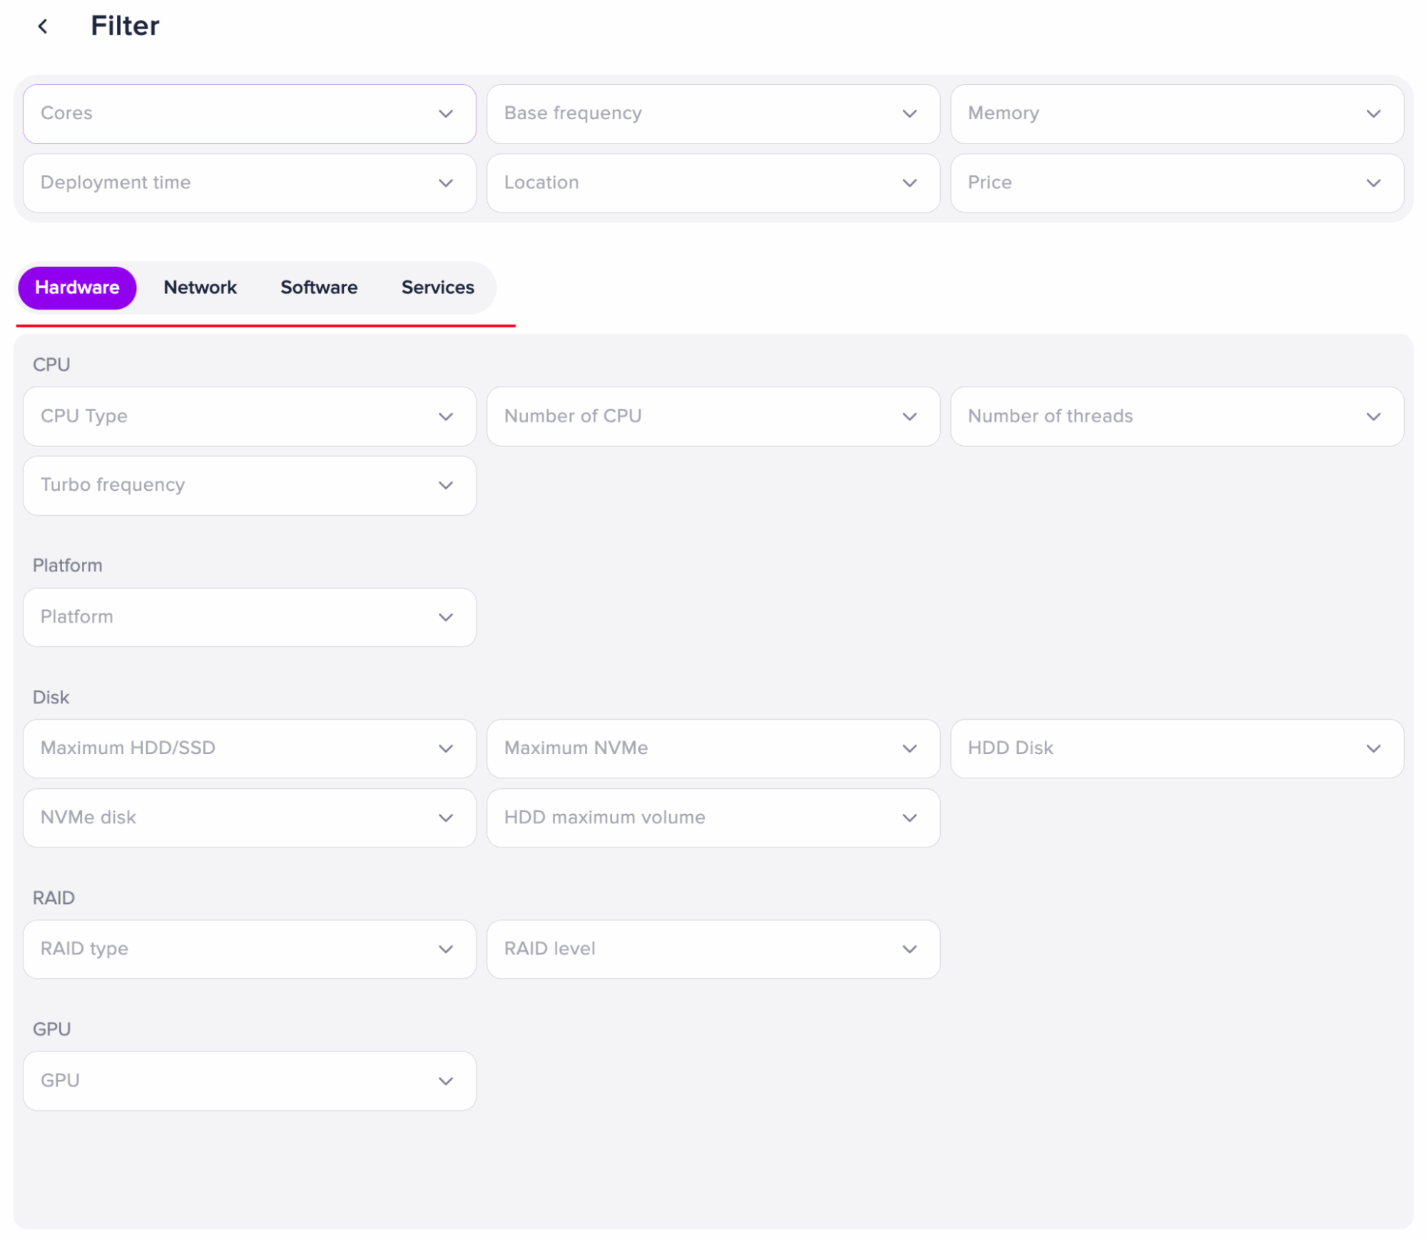Screen dimensions: 1426x1242
Task: Open the Memory filter dropdown
Action: tap(1176, 113)
